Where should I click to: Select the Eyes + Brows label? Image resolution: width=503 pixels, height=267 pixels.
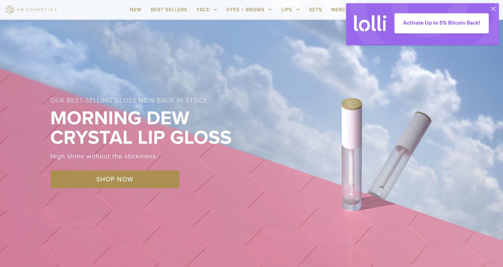245,10
